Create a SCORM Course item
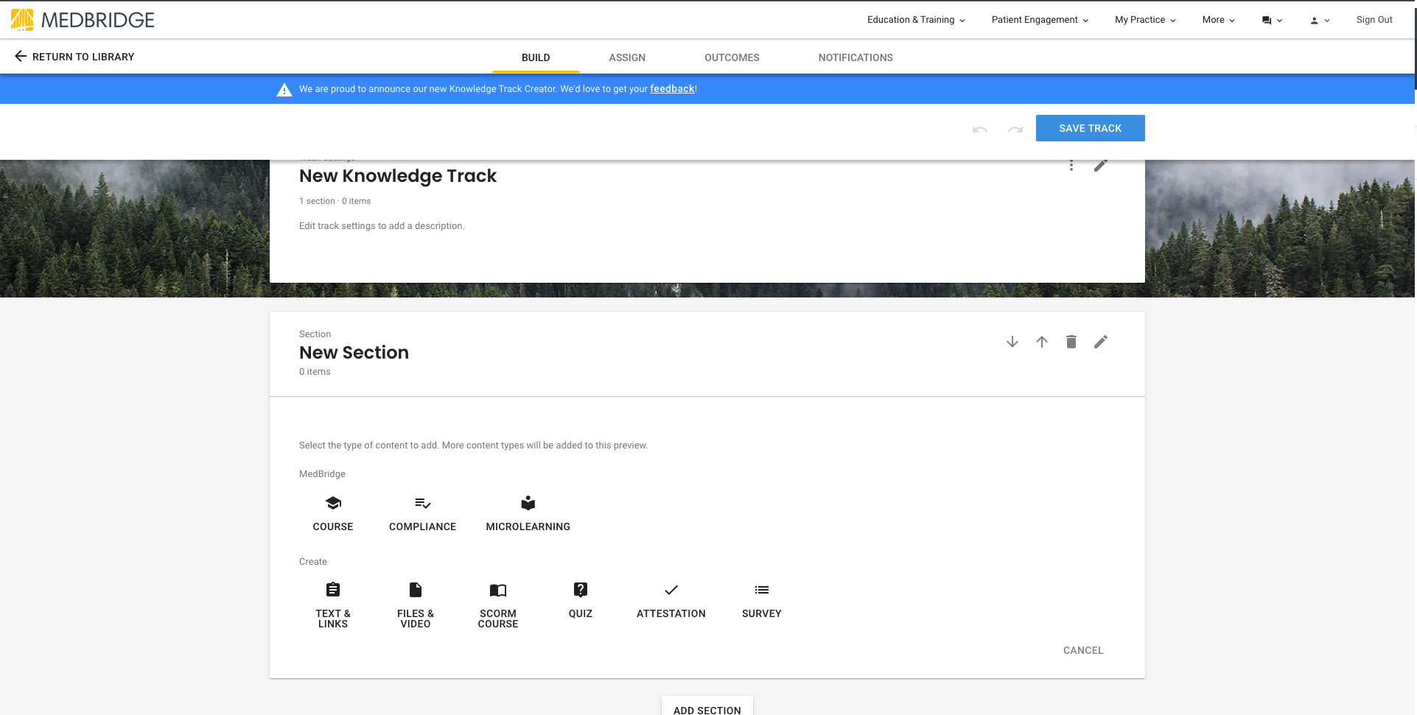The image size is (1417, 715). click(498, 605)
